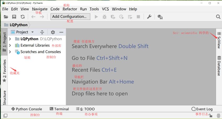
Task: Open the Python Console tool window
Action: [x=27, y=109]
